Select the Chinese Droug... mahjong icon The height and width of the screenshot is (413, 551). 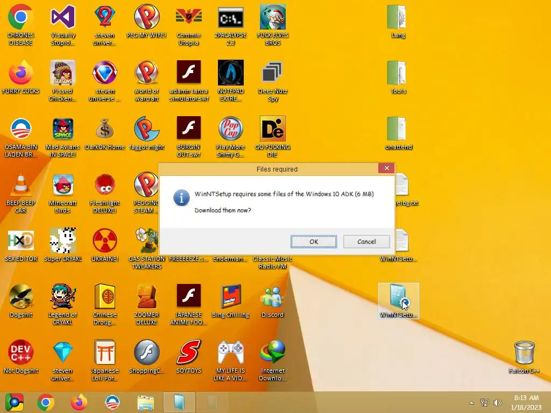(104, 304)
